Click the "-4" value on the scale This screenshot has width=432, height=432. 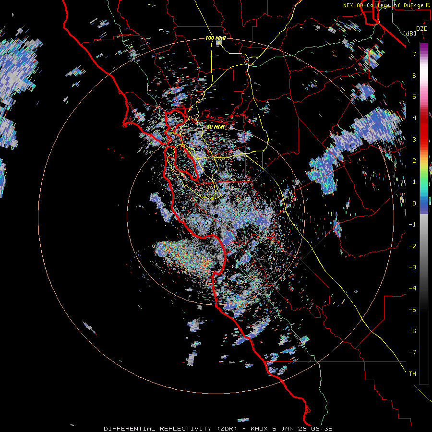tap(412, 288)
